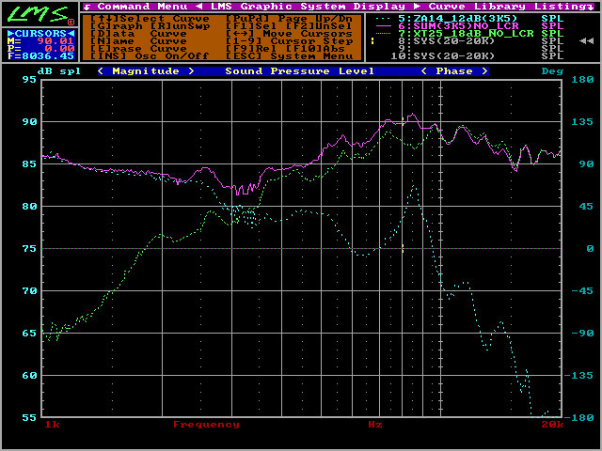Click the 20k frequency axis label
Image resolution: width=602 pixels, height=451 pixels.
[552, 425]
